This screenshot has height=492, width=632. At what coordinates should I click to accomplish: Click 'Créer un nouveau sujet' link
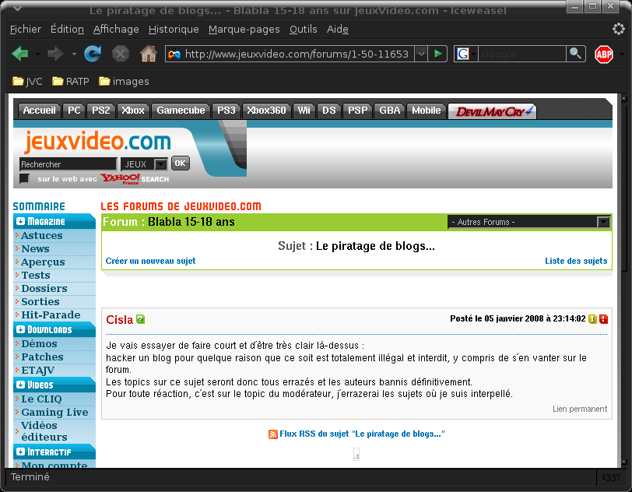[150, 261]
